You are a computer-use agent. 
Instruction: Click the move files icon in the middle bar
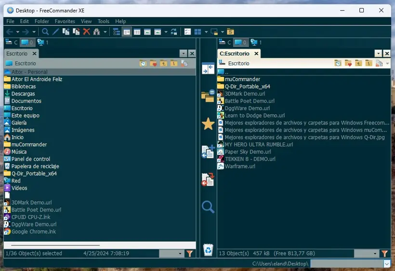pyautogui.click(x=208, y=180)
